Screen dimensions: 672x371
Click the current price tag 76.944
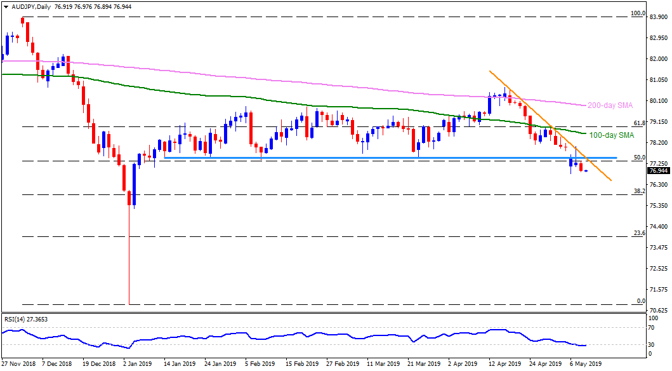pyautogui.click(x=658, y=171)
